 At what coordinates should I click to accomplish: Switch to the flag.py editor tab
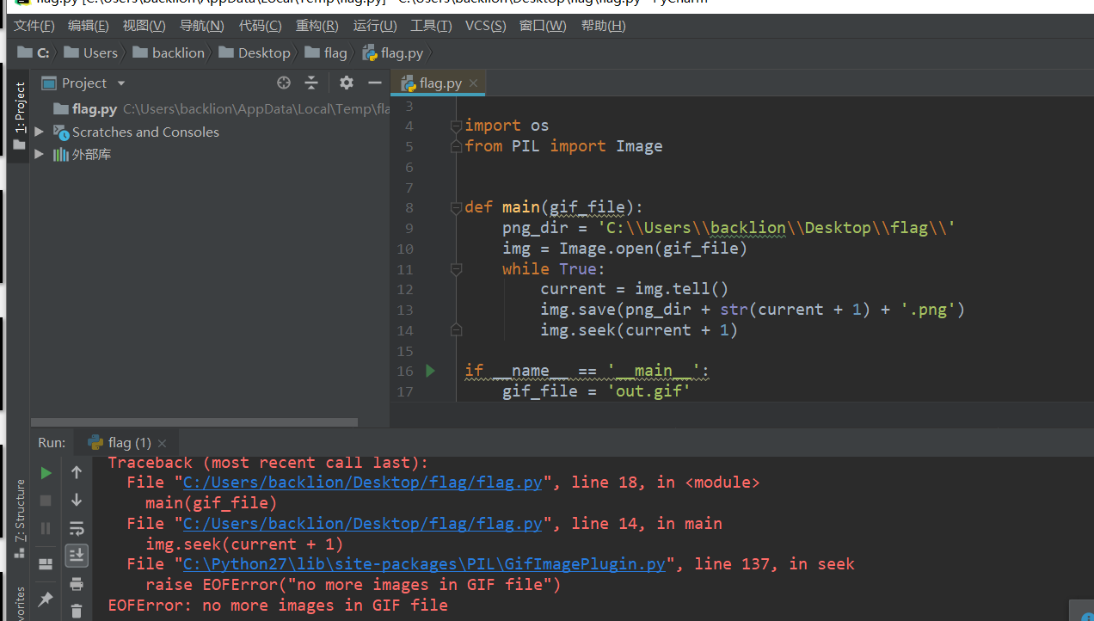(x=439, y=83)
